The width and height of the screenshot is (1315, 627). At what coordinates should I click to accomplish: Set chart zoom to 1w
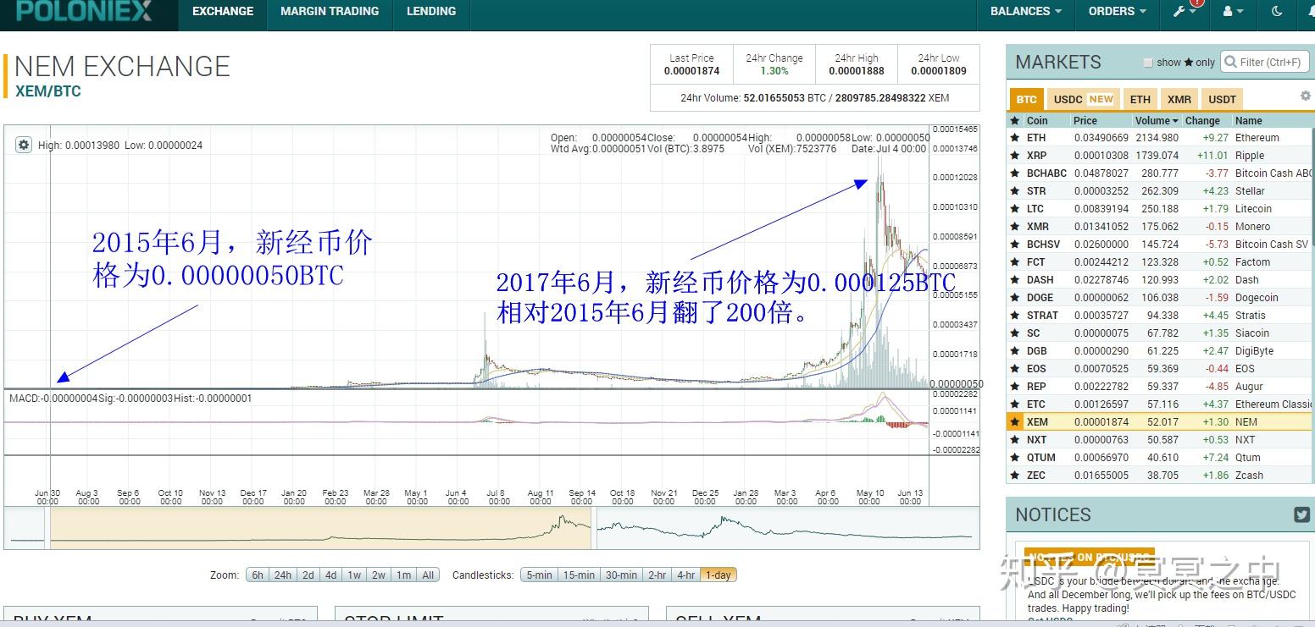coord(354,575)
